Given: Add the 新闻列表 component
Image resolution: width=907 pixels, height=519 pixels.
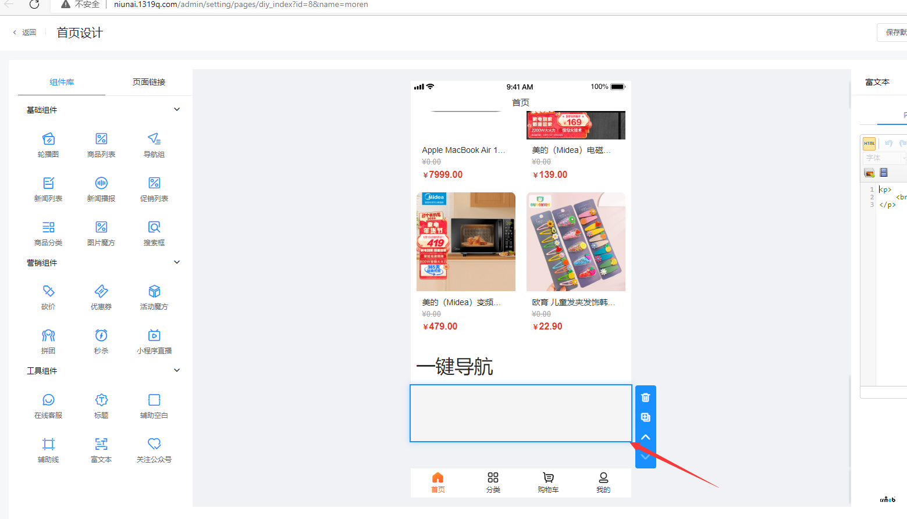Looking at the screenshot, I should click(48, 189).
